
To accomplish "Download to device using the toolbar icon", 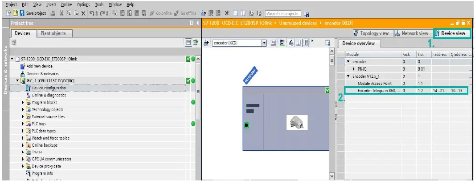I will pos(122,13).
